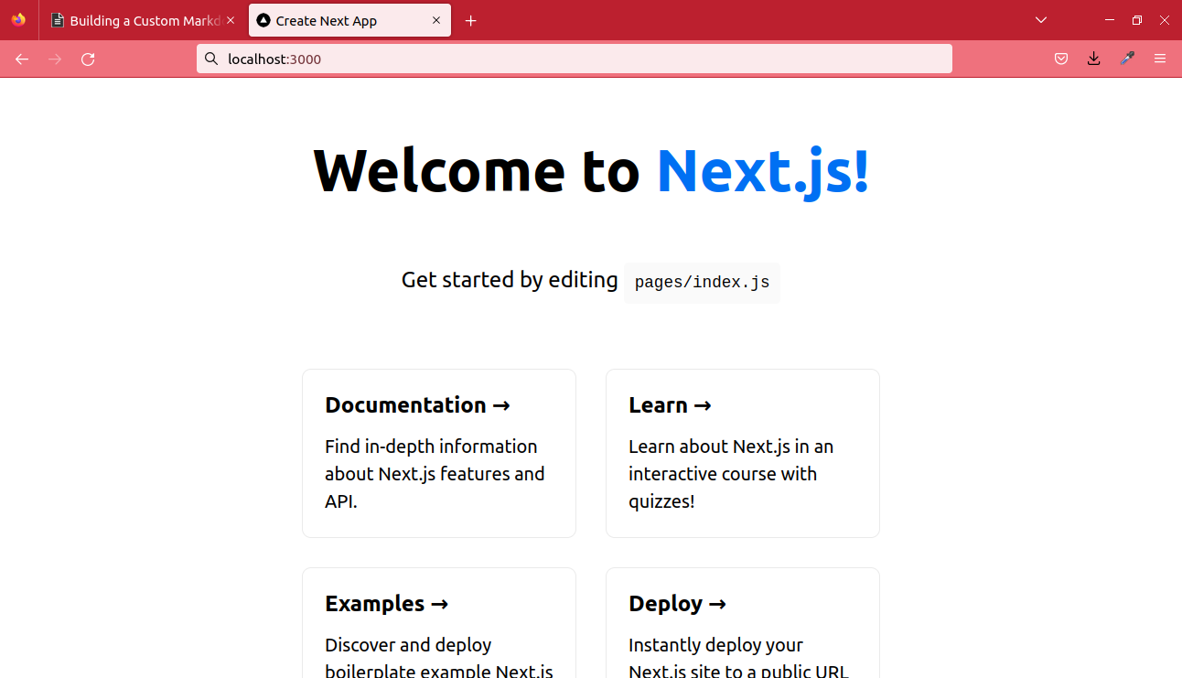Close the Create Next App tab
The height and width of the screenshot is (678, 1182).
[x=436, y=20]
